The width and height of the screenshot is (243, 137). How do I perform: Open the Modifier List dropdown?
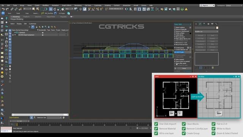click(x=207, y=32)
